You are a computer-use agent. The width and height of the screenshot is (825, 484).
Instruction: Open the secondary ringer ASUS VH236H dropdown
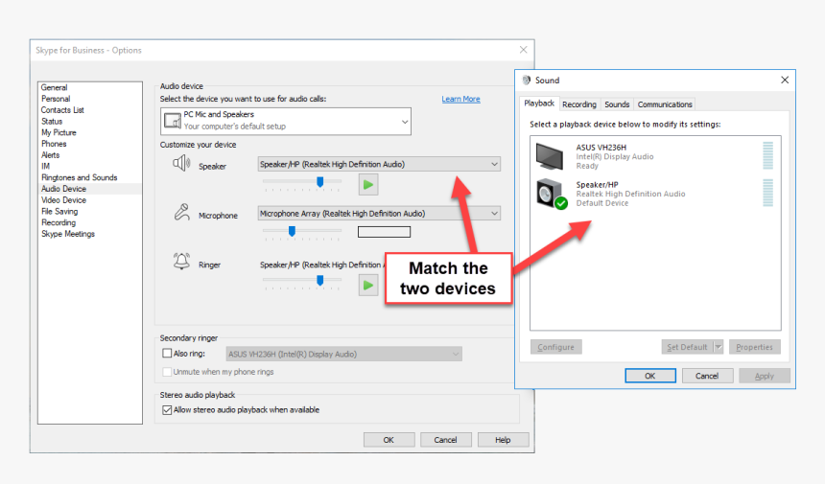[344, 354]
